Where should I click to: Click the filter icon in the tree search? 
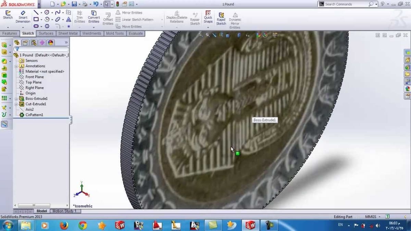(17, 49)
